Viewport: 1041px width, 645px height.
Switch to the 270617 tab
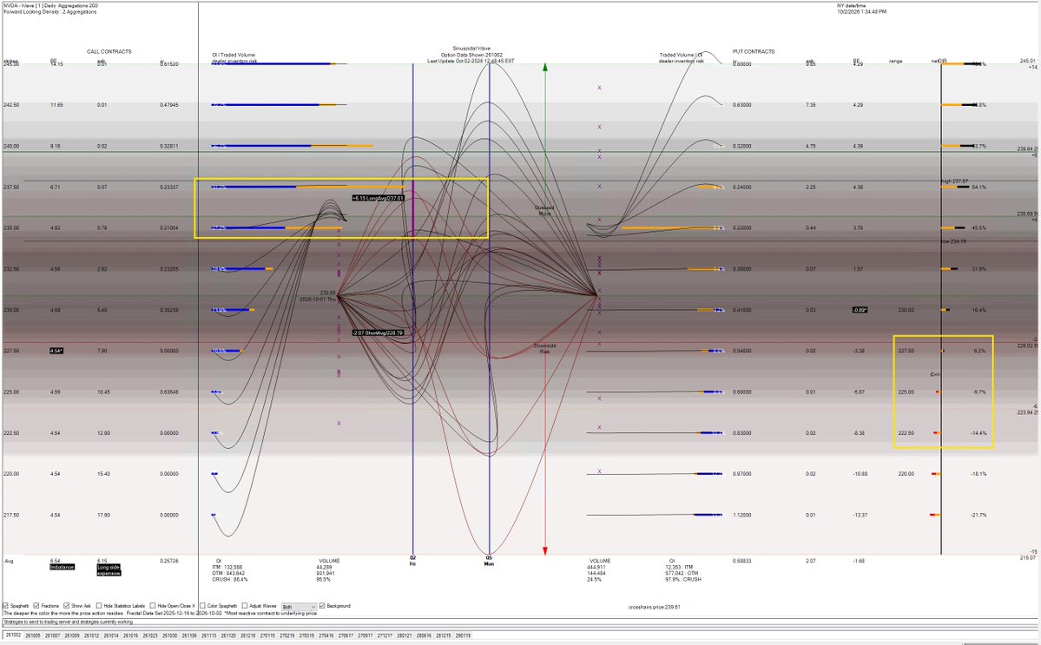(346, 635)
